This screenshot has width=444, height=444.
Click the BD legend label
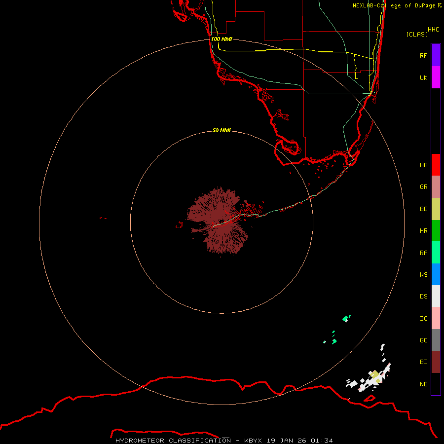click(x=423, y=209)
